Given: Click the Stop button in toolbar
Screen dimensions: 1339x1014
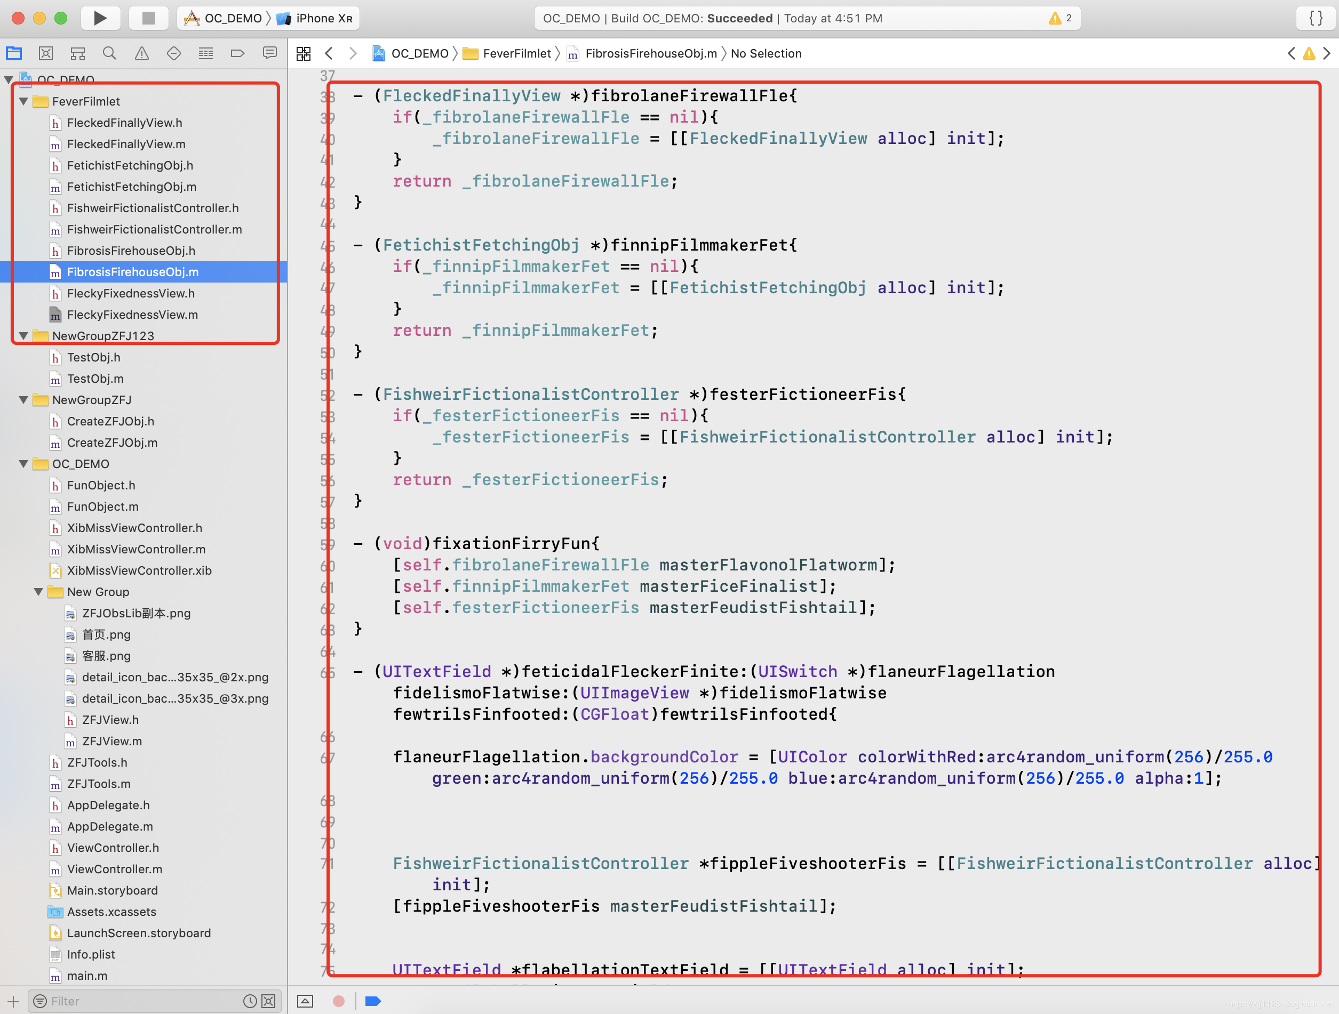Looking at the screenshot, I should click(x=148, y=18).
